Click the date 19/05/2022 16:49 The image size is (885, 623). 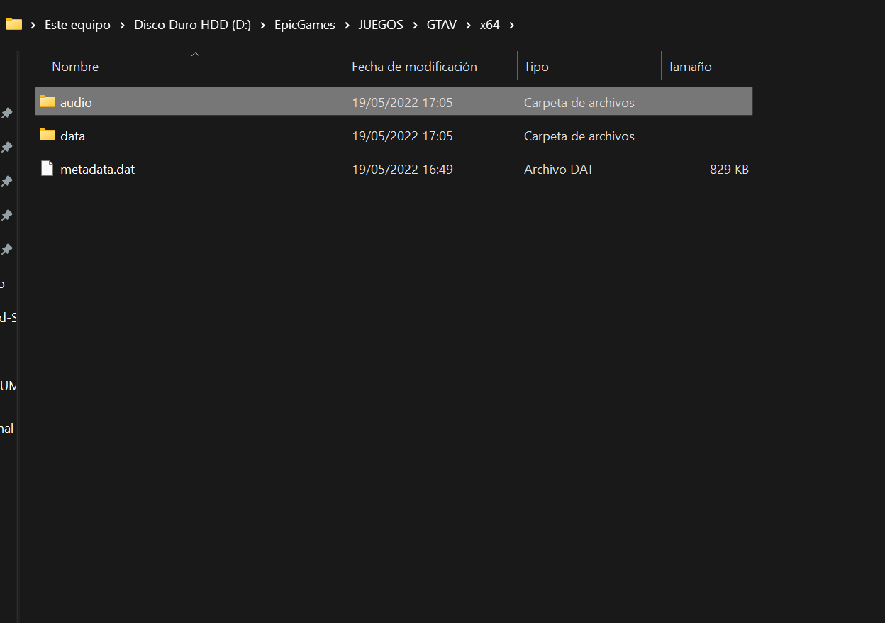(x=402, y=170)
